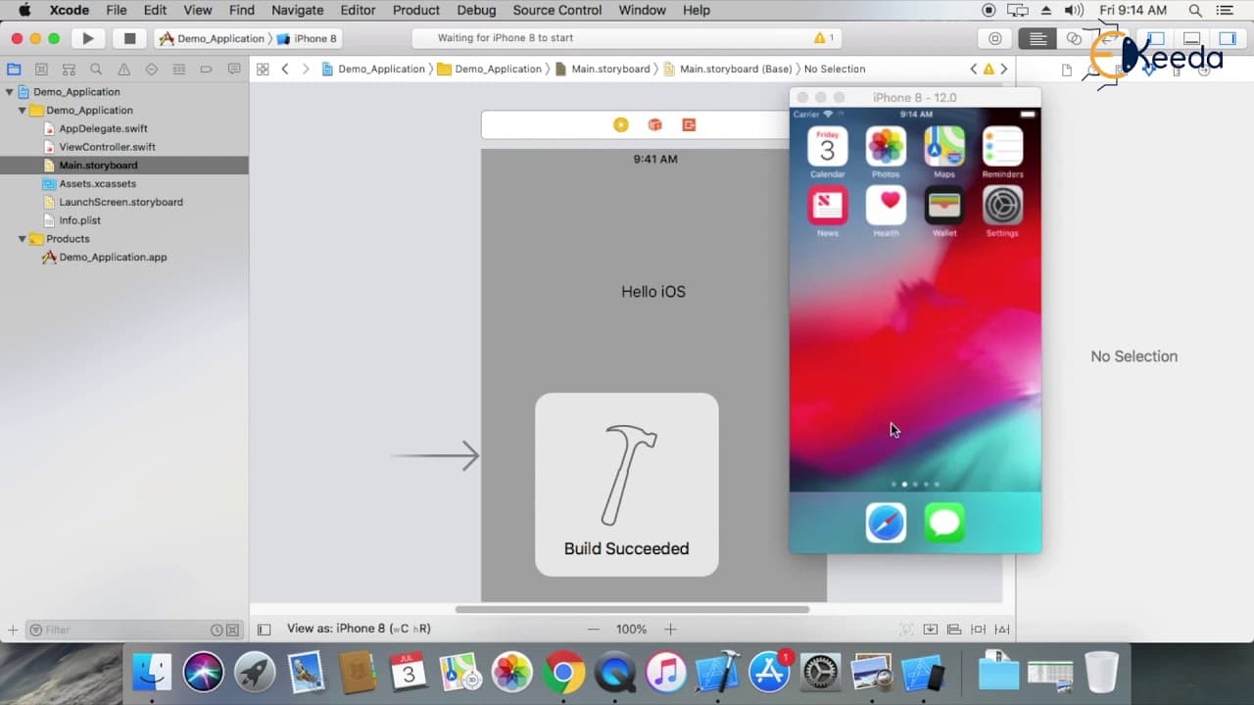Open the Product menu
1254x705 pixels.
coord(416,10)
